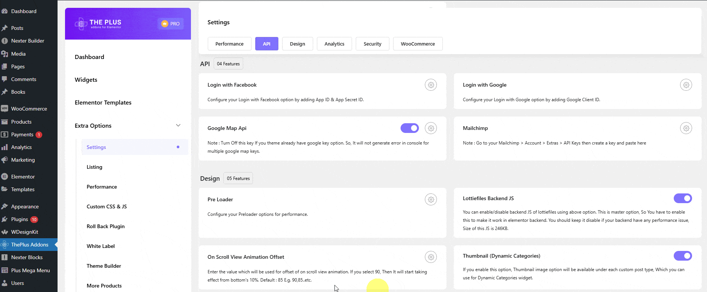707x292 pixels.
Task: Open White Label option
Action: coord(101,246)
